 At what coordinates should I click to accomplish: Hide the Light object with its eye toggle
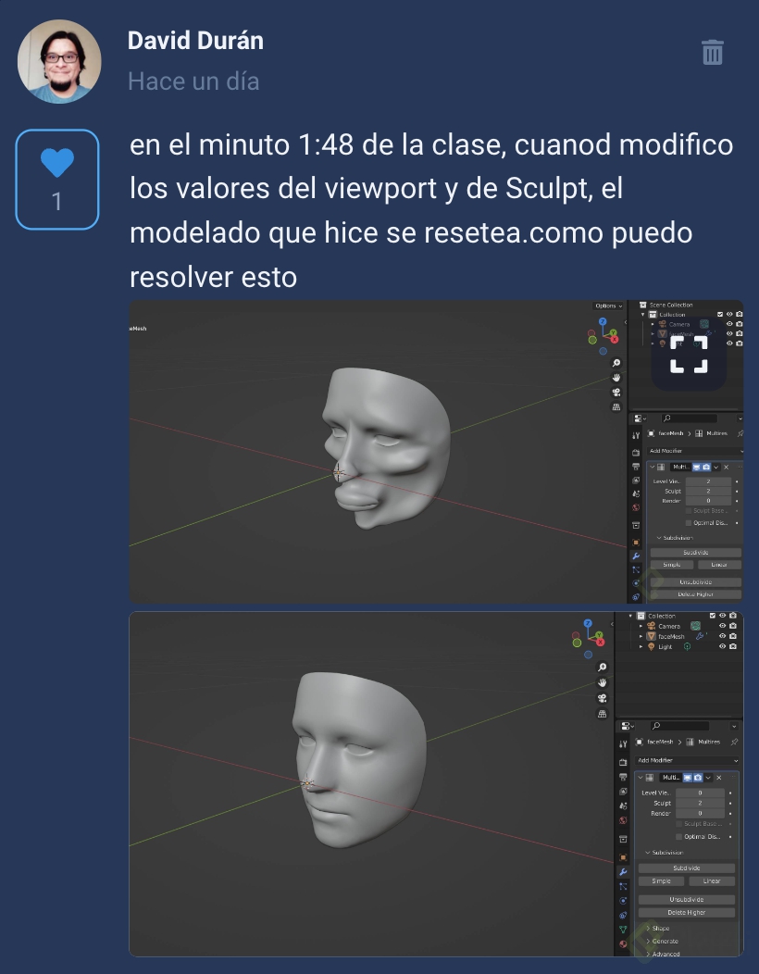(722, 646)
